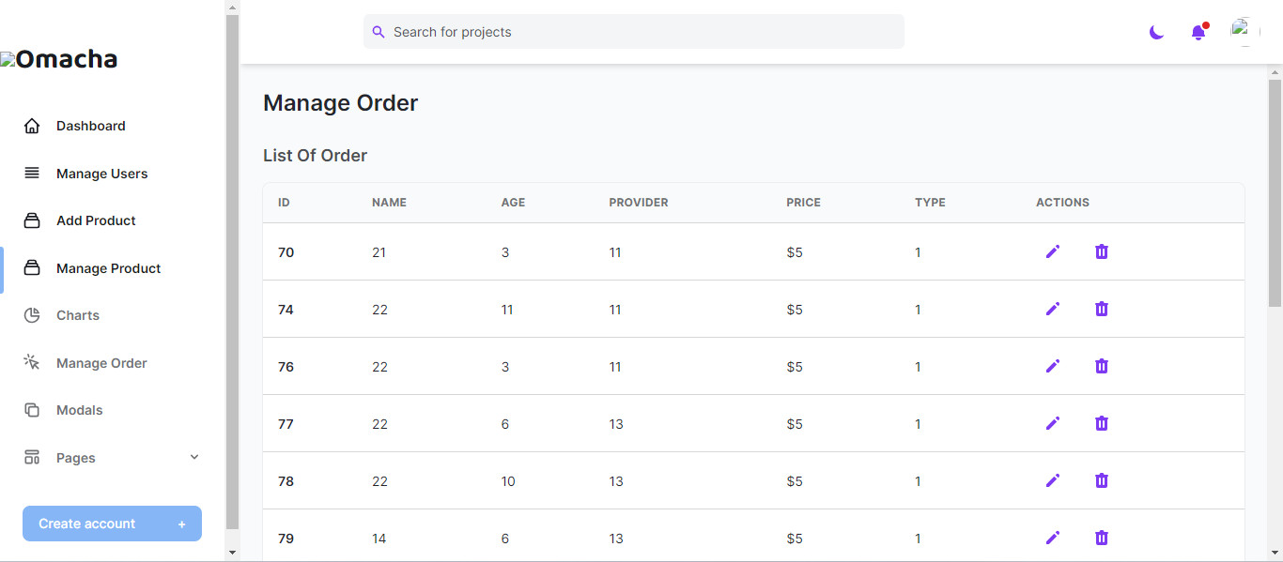Delete order 77 with trash icon

1102,423
